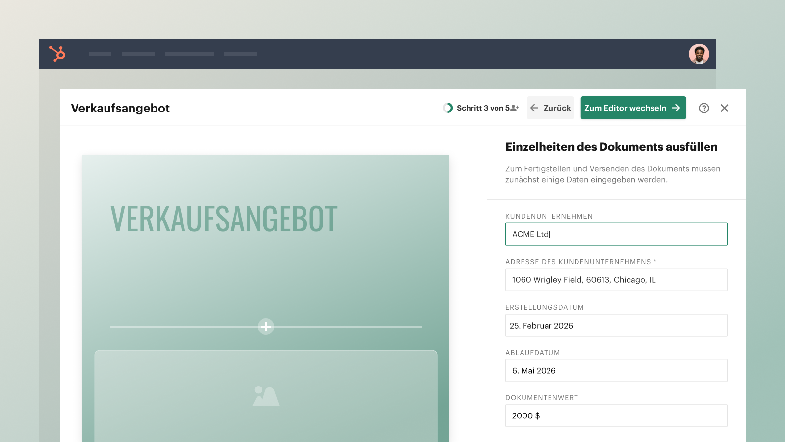Open help via the question-mark icon

(704, 108)
